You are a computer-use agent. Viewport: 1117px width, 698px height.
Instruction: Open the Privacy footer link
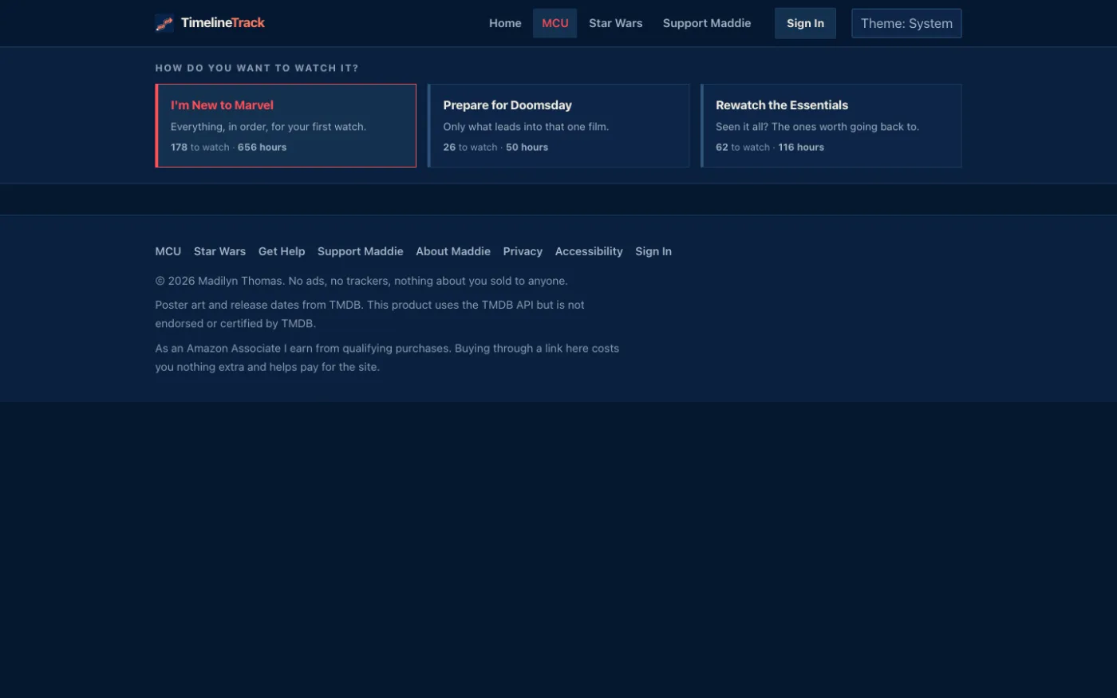pyautogui.click(x=523, y=251)
